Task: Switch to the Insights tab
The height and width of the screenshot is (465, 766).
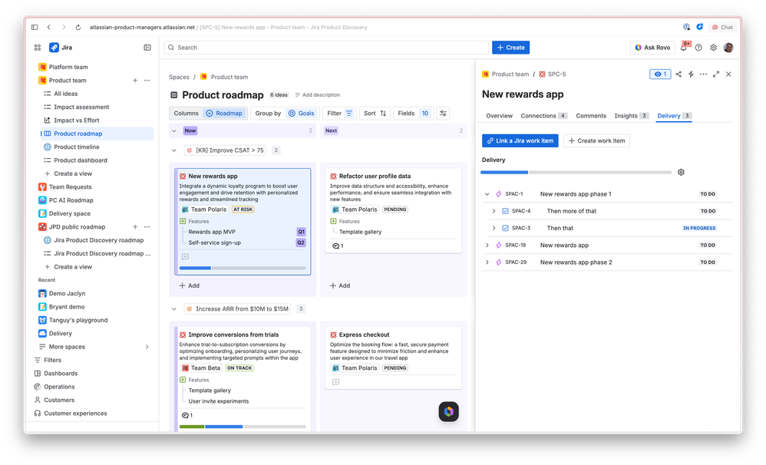Action: [x=631, y=116]
